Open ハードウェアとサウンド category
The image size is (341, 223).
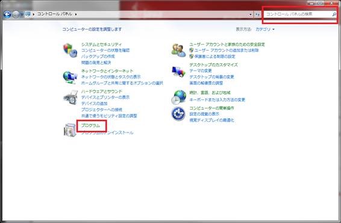tap(102, 92)
